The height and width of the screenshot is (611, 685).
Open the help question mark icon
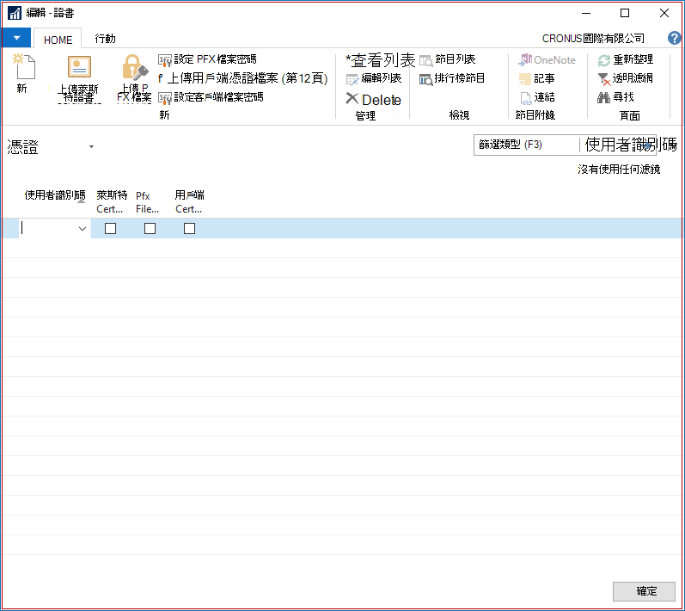674,38
